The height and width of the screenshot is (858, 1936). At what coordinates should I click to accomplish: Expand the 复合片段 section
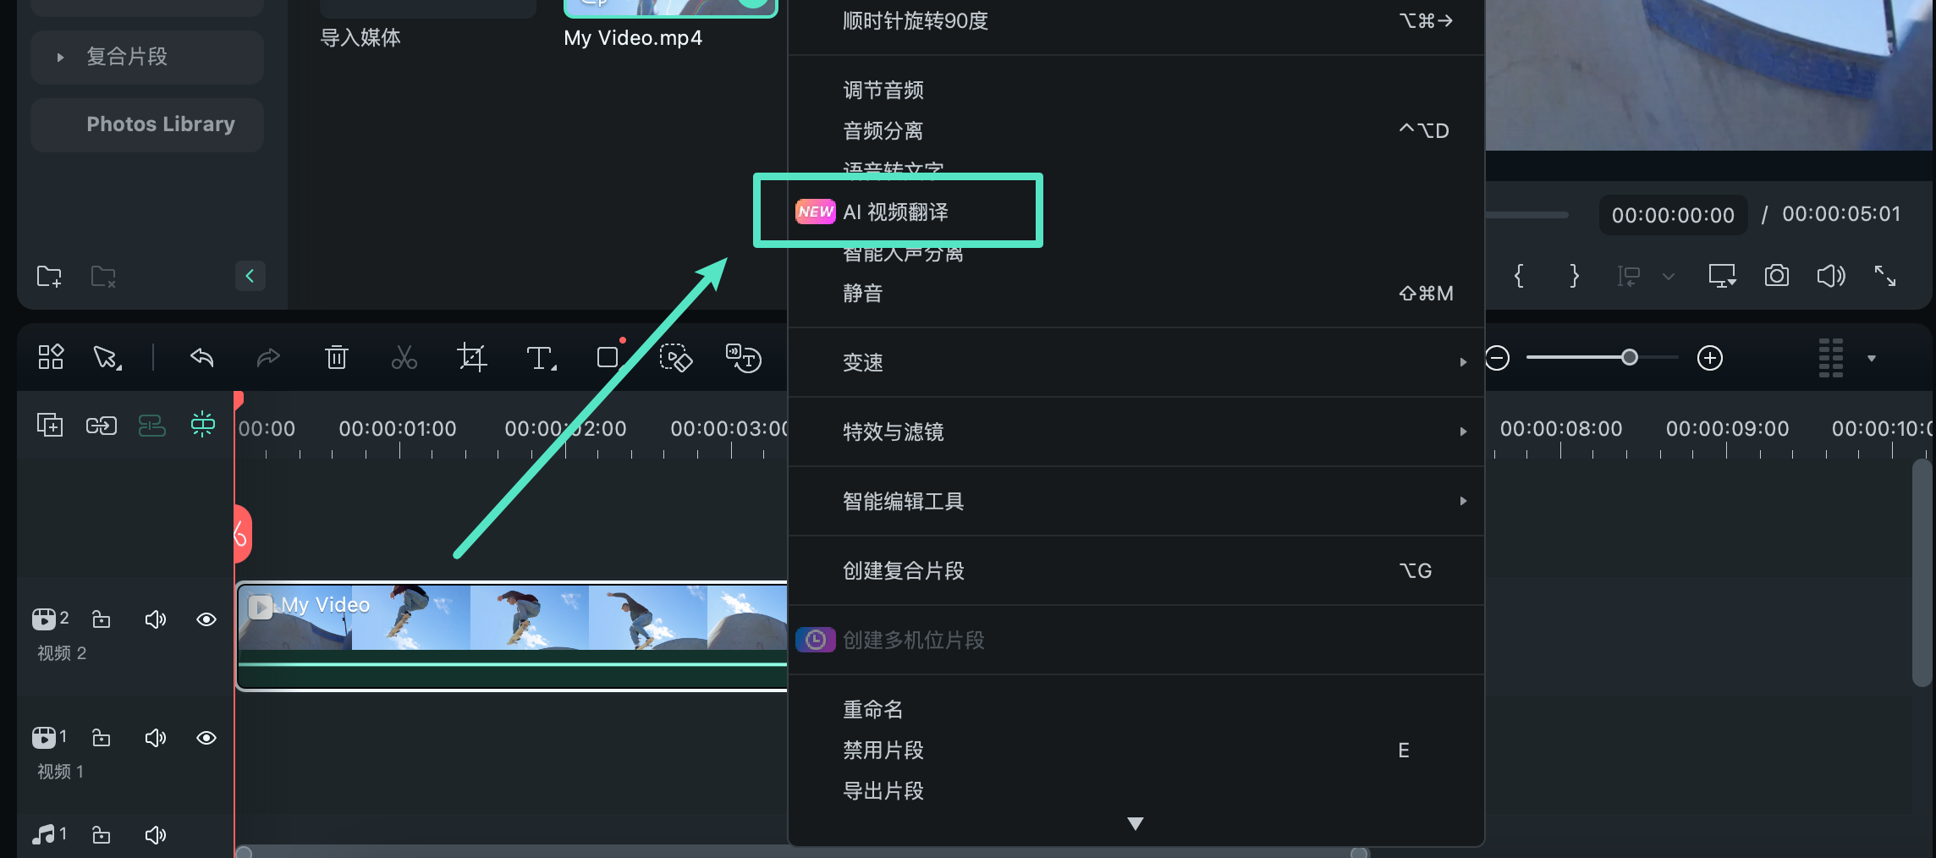59,57
